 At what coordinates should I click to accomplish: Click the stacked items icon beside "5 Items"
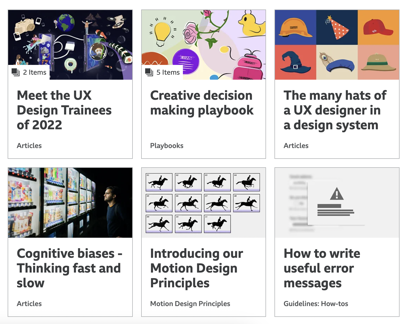point(149,72)
